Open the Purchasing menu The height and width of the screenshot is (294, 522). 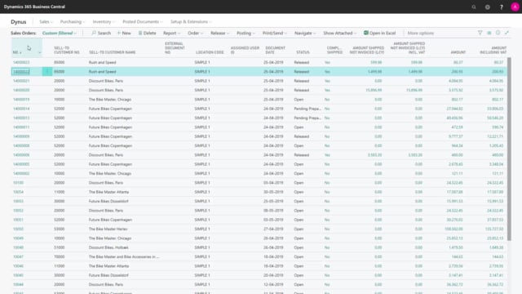[73, 22]
